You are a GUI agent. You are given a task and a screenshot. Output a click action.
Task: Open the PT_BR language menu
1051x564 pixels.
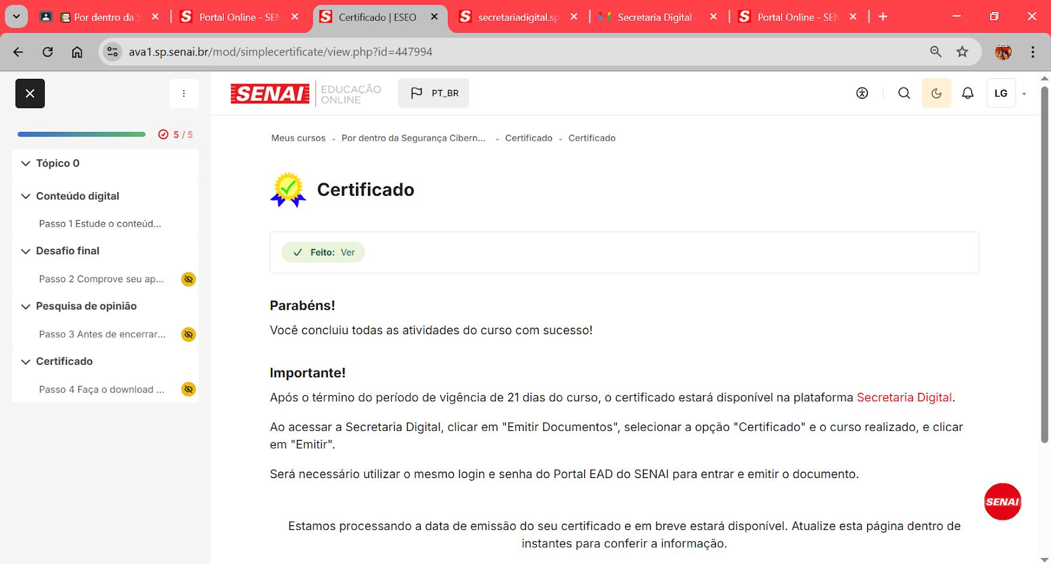[434, 93]
